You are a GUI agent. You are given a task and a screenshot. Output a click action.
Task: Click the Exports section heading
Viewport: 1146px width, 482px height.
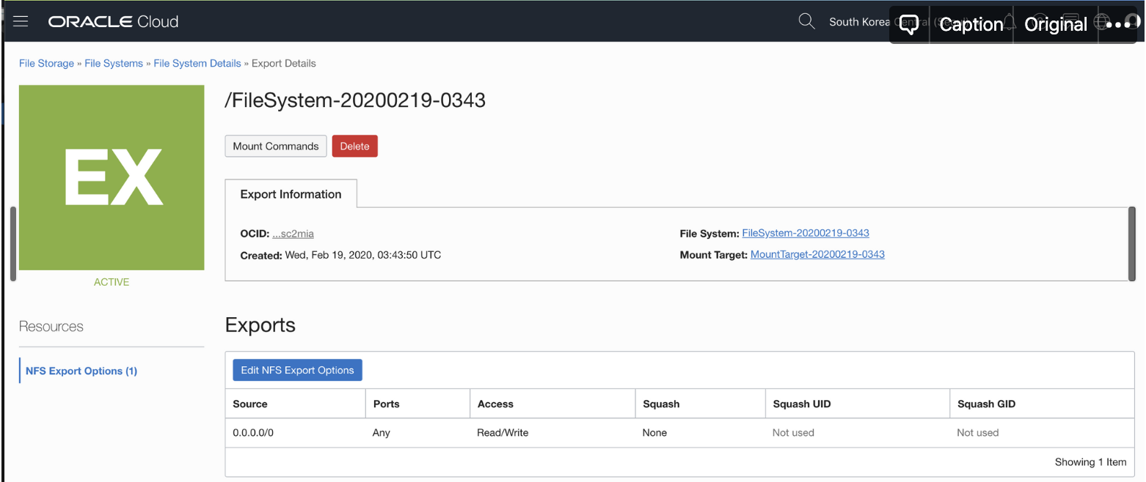click(260, 325)
